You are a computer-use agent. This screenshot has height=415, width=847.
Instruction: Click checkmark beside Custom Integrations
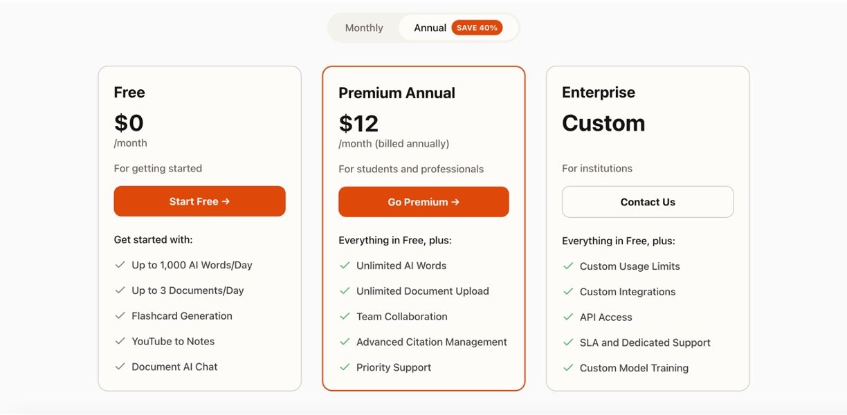click(x=568, y=292)
